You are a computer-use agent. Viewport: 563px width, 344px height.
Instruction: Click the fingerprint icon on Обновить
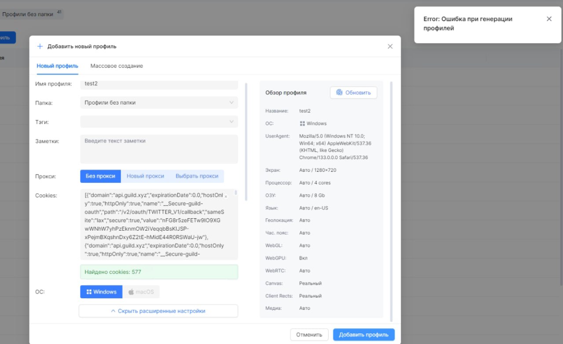coord(339,93)
